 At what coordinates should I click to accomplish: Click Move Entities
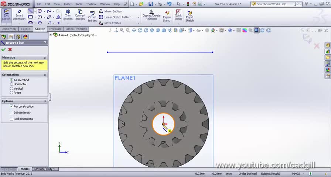point(110,23)
